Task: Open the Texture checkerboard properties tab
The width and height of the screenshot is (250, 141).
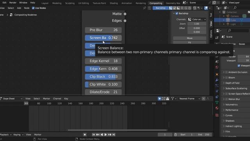Action: tap(217, 115)
